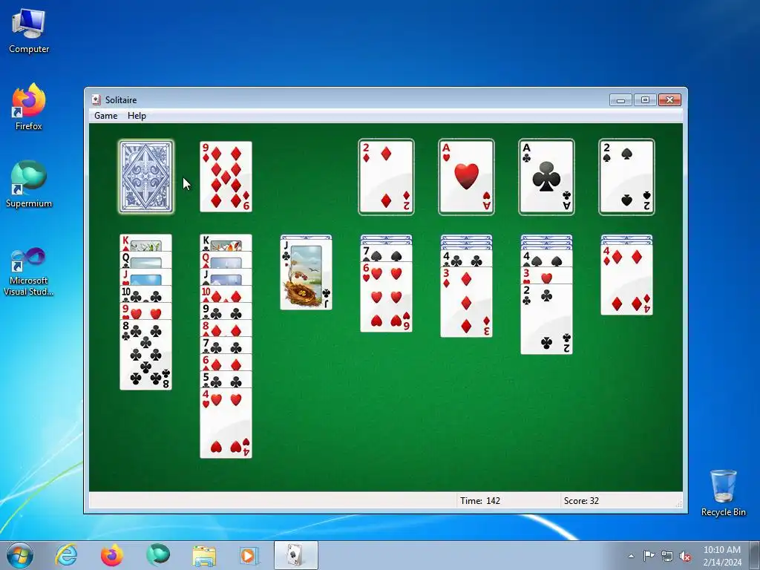This screenshot has height=570, width=760.
Task: Select the 3 of diamonds card
Action: [466, 302]
